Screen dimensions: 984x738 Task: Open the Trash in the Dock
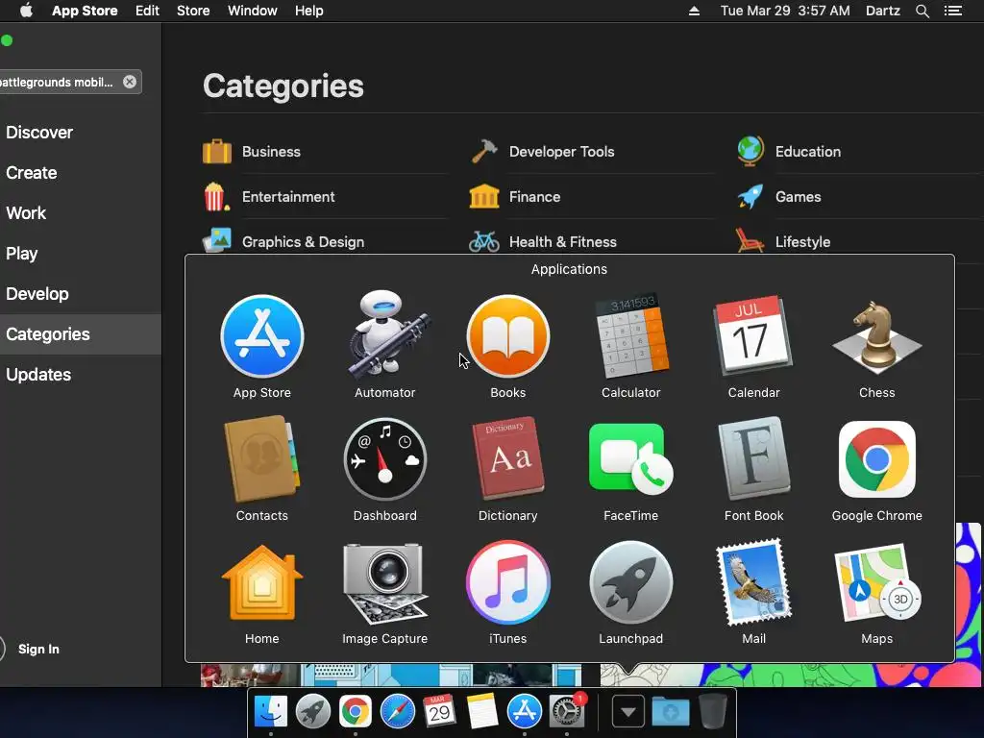coord(713,712)
